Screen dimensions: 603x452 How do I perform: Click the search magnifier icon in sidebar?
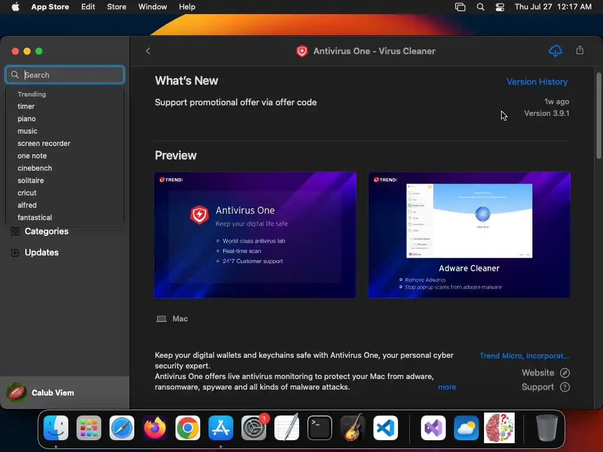15,75
